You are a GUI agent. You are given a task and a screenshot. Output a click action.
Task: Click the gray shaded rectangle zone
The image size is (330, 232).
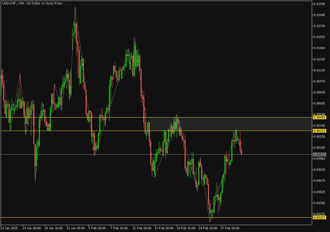point(230,124)
